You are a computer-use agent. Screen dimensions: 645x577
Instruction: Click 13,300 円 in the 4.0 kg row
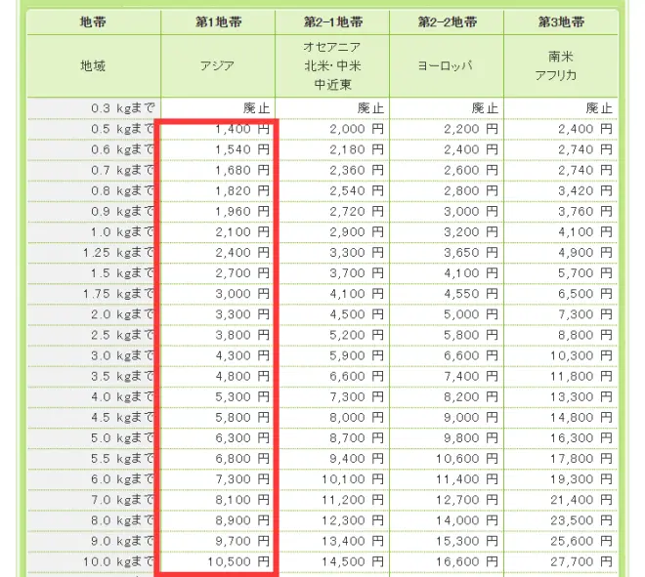coord(581,397)
